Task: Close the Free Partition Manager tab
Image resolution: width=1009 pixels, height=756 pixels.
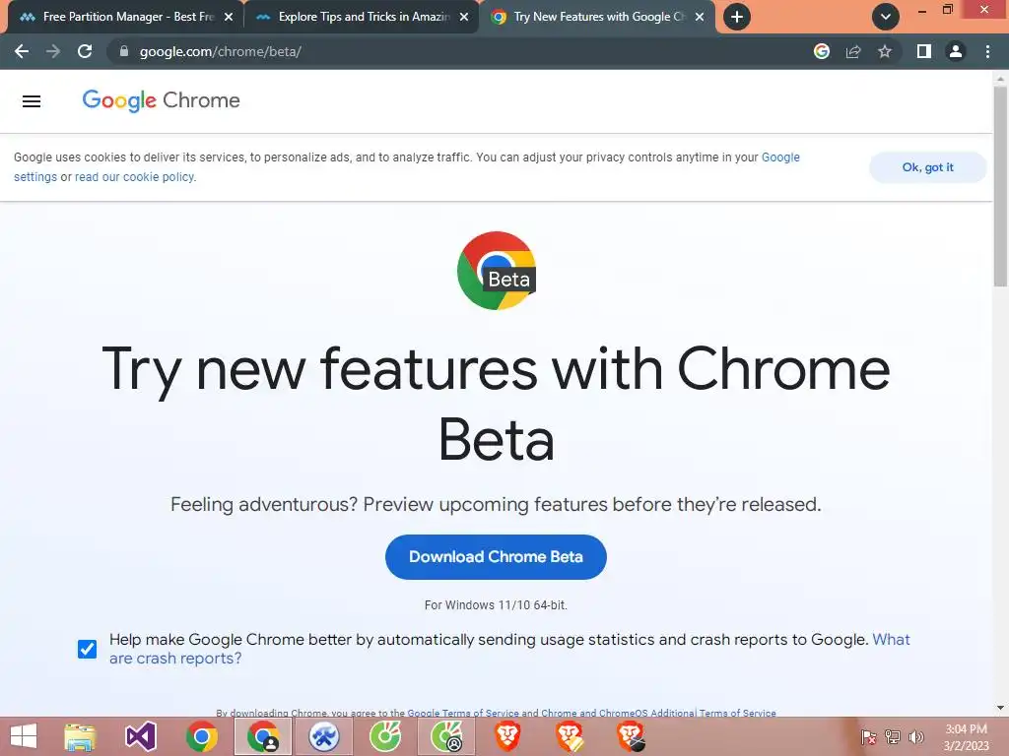Action: [x=229, y=17]
